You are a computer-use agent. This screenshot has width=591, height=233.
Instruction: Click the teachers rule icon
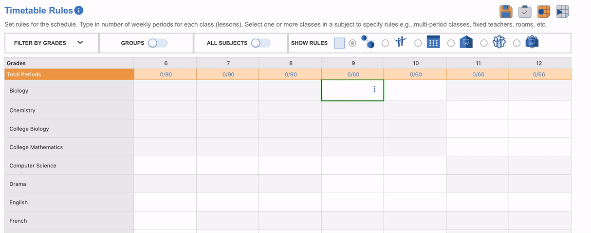401,42
